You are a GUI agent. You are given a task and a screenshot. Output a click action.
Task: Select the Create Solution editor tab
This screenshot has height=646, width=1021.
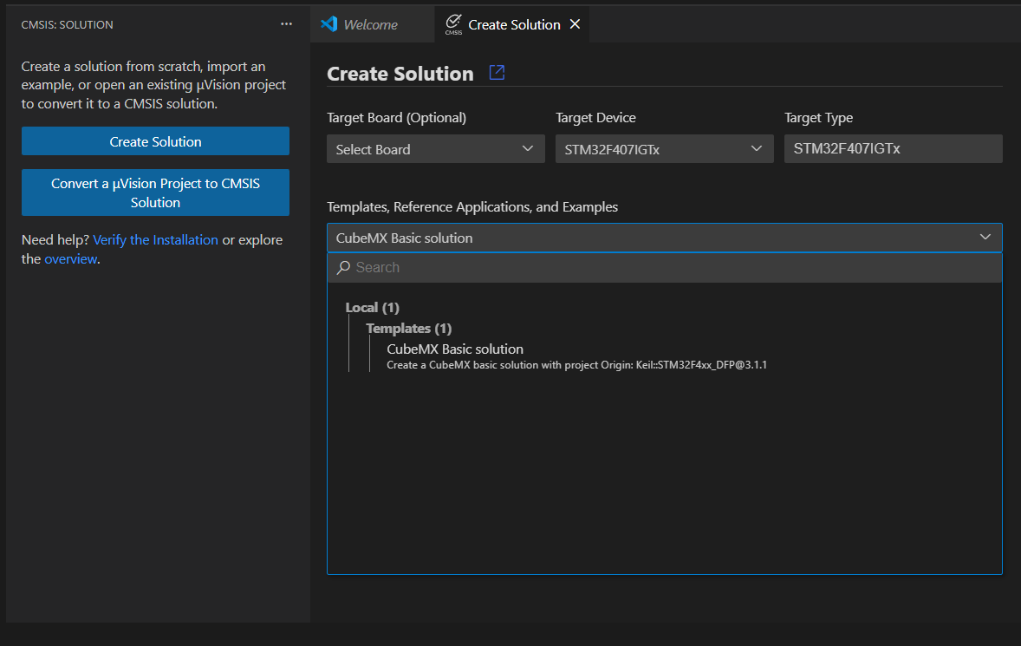[514, 24]
